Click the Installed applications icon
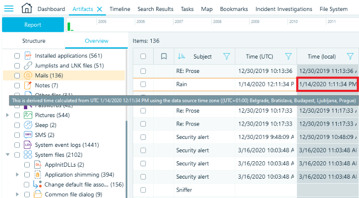 coord(28,56)
